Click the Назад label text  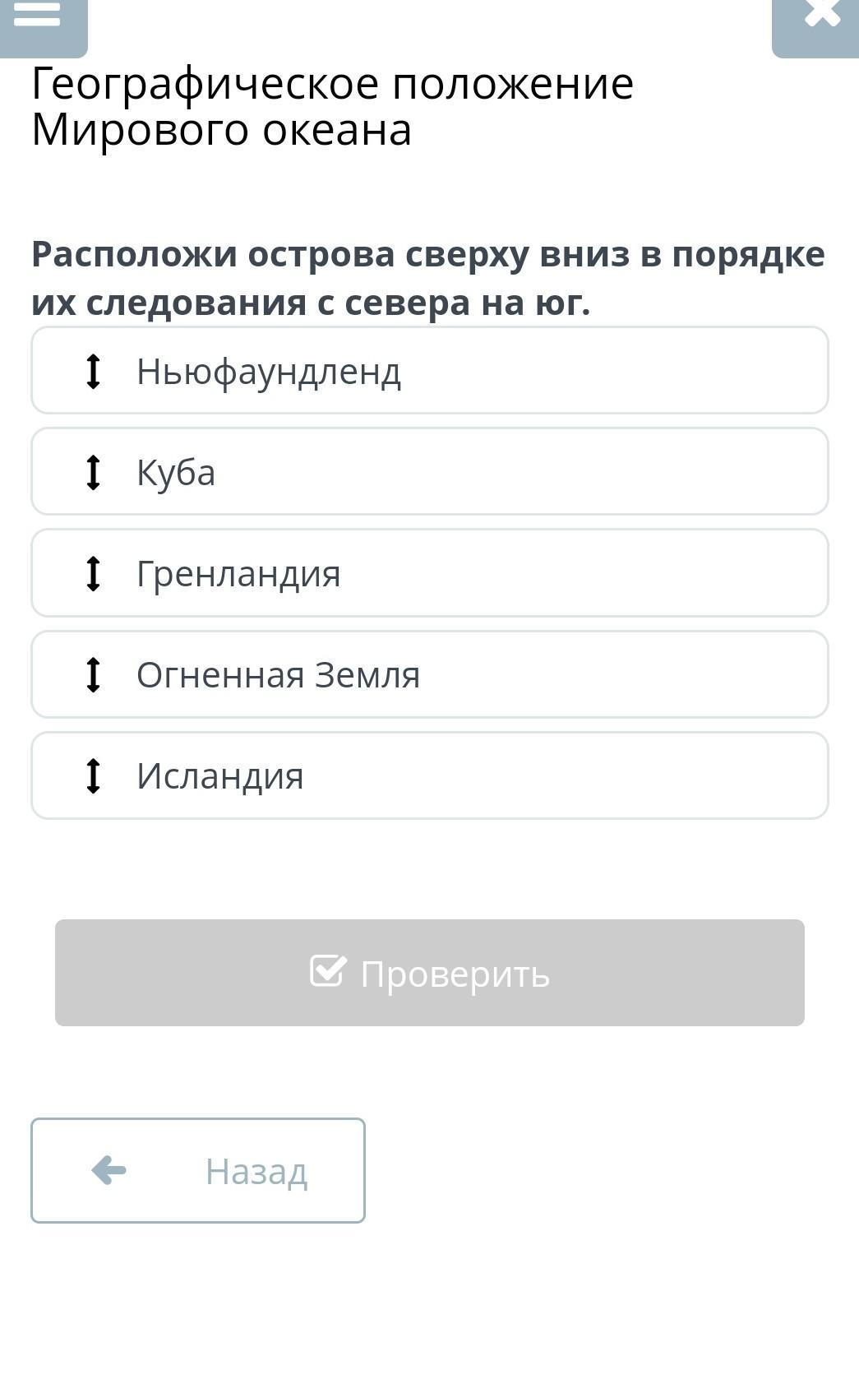(256, 1171)
